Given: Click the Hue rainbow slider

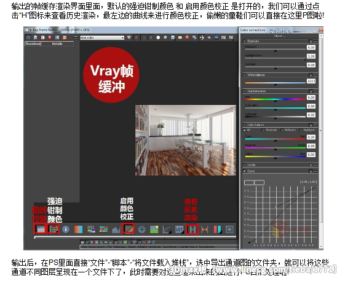Looking at the screenshot, I should tap(276, 99).
